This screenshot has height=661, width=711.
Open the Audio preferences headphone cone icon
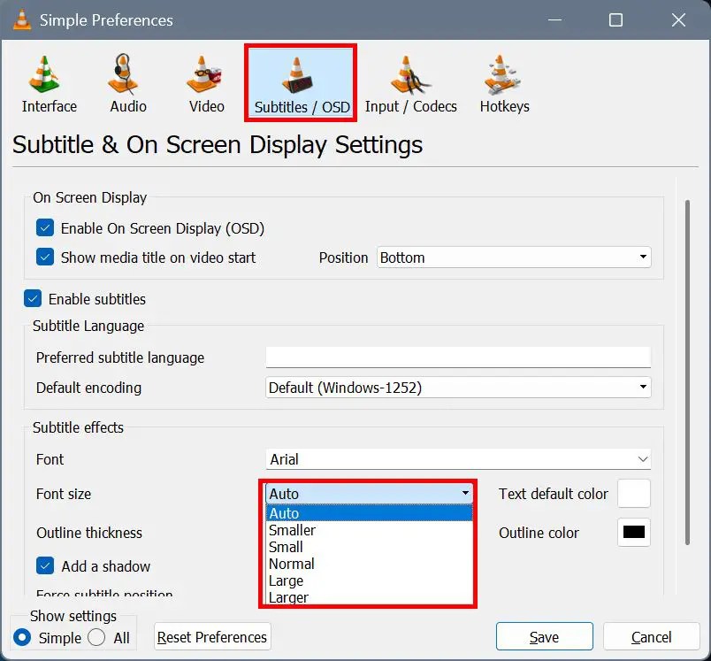[x=123, y=75]
